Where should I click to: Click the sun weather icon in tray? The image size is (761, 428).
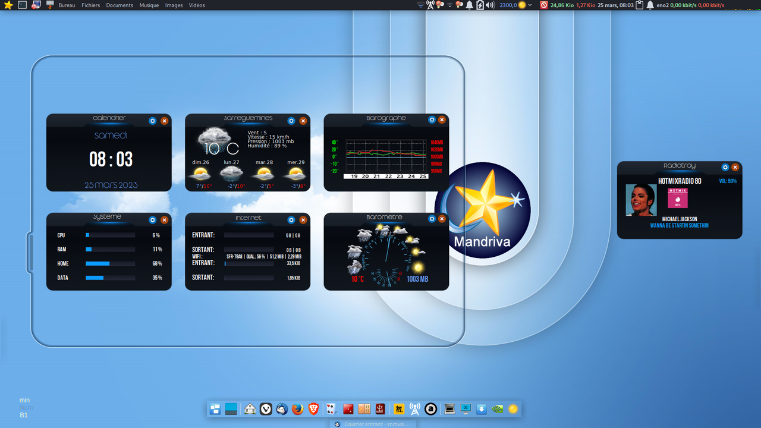pyautogui.click(x=522, y=5)
